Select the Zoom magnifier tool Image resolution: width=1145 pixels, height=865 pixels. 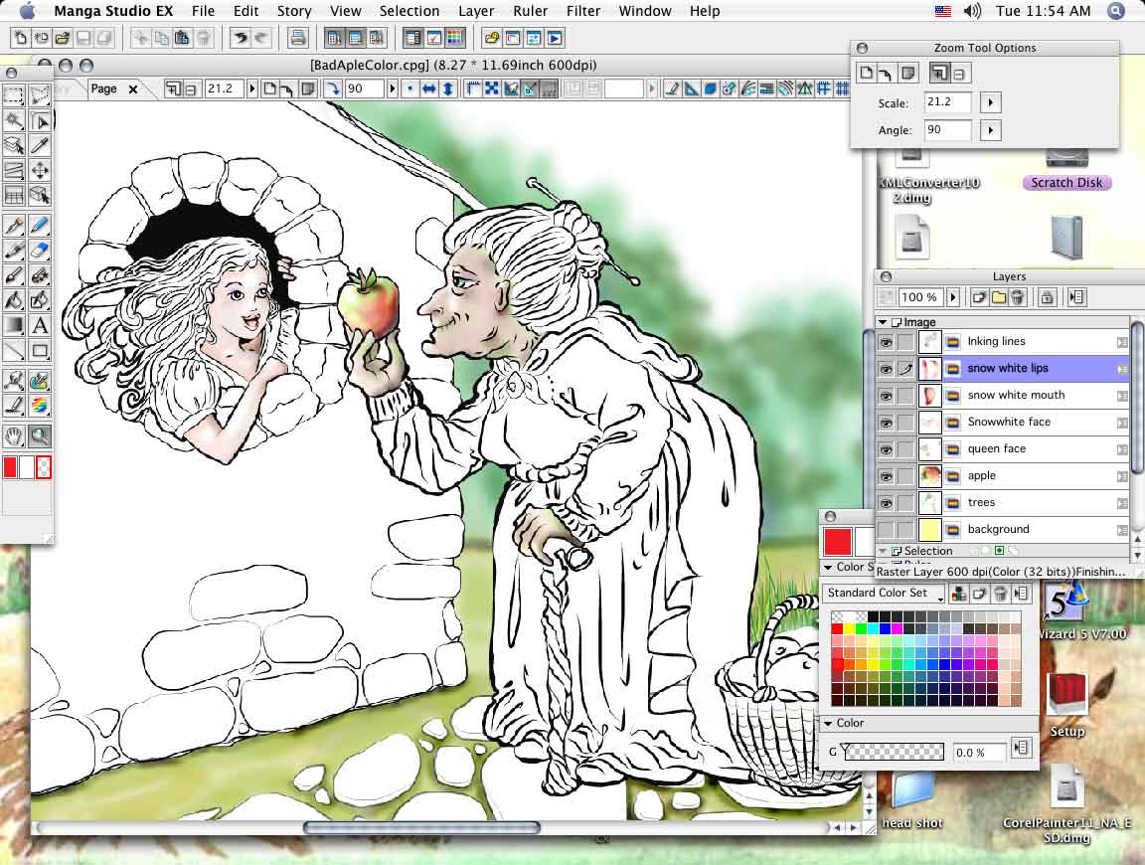40,436
